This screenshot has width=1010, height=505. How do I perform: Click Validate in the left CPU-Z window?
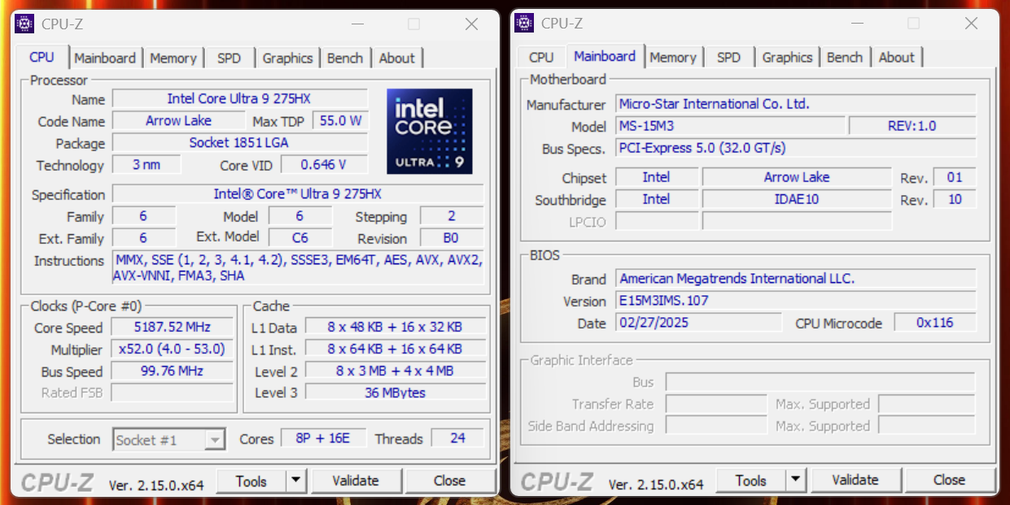(x=356, y=481)
